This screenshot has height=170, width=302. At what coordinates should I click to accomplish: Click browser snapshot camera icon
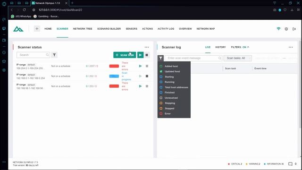click(x=275, y=10)
